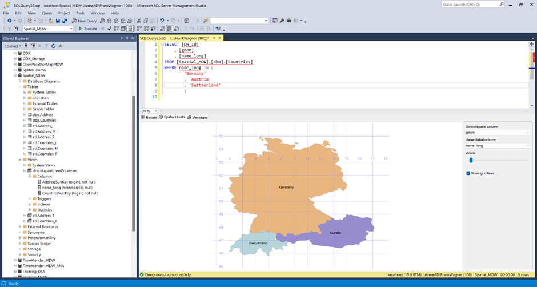Open the Tools menu
The image size is (537, 287).
coord(80,13)
